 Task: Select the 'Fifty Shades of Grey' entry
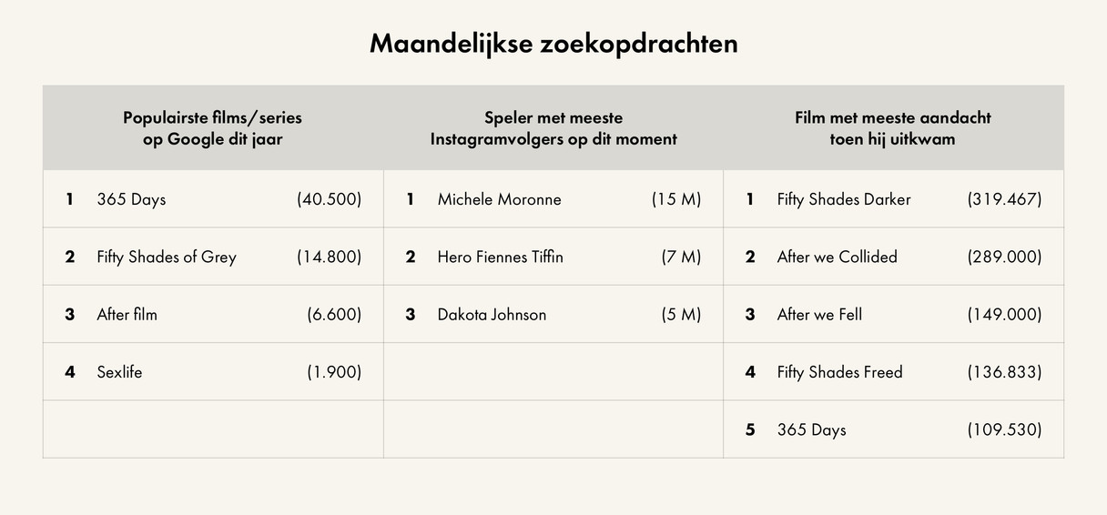[166, 257]
